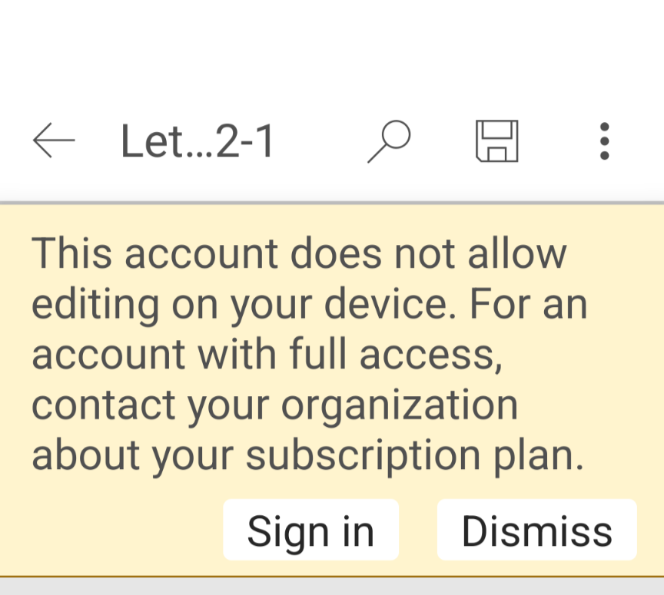Click the 'account with full access' line
Screen dimensions: 664x595
(267, 354)
